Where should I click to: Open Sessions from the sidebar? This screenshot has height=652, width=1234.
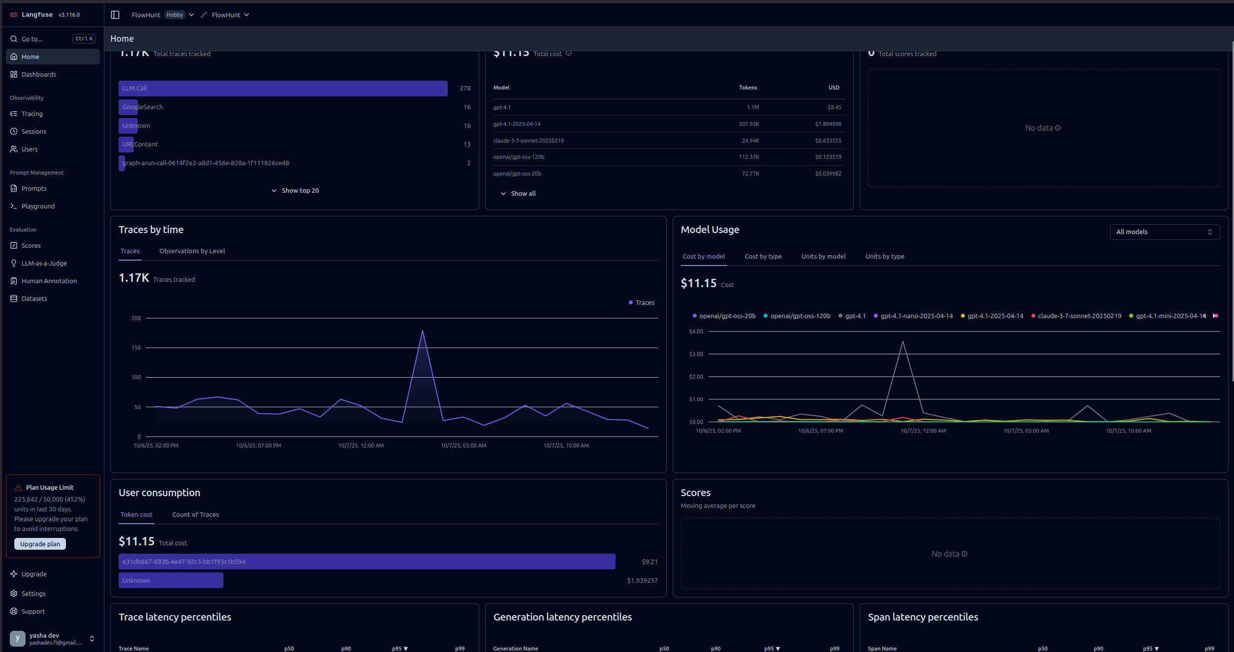[x=33, y=131]
